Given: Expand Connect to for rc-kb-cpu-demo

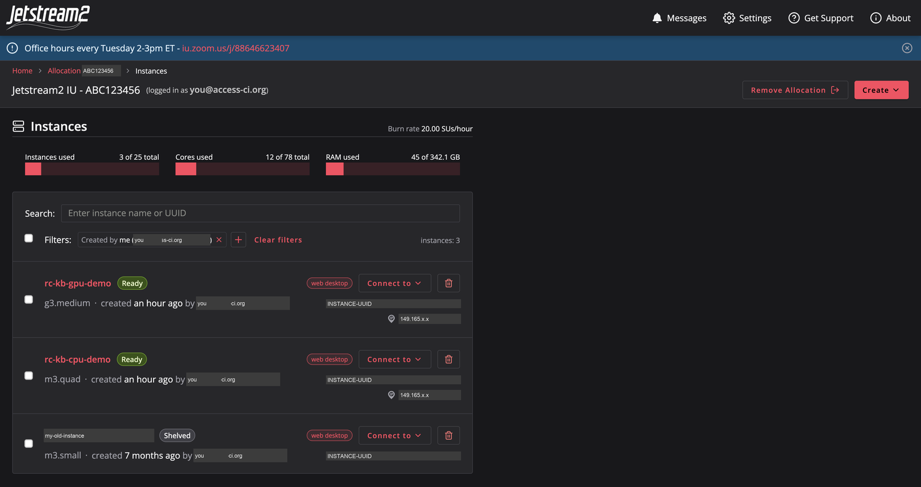Looking at the screenshot, I should click(x=395, y=359).
